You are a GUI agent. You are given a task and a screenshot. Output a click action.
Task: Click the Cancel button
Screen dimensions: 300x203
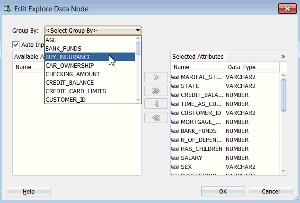(270, 192)
